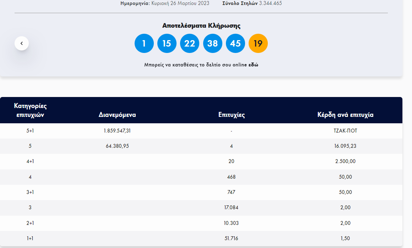The height and width of the screenshot is (248, 412).
Task: Click the blue ball number 38
Action: (x=212, y=43)
